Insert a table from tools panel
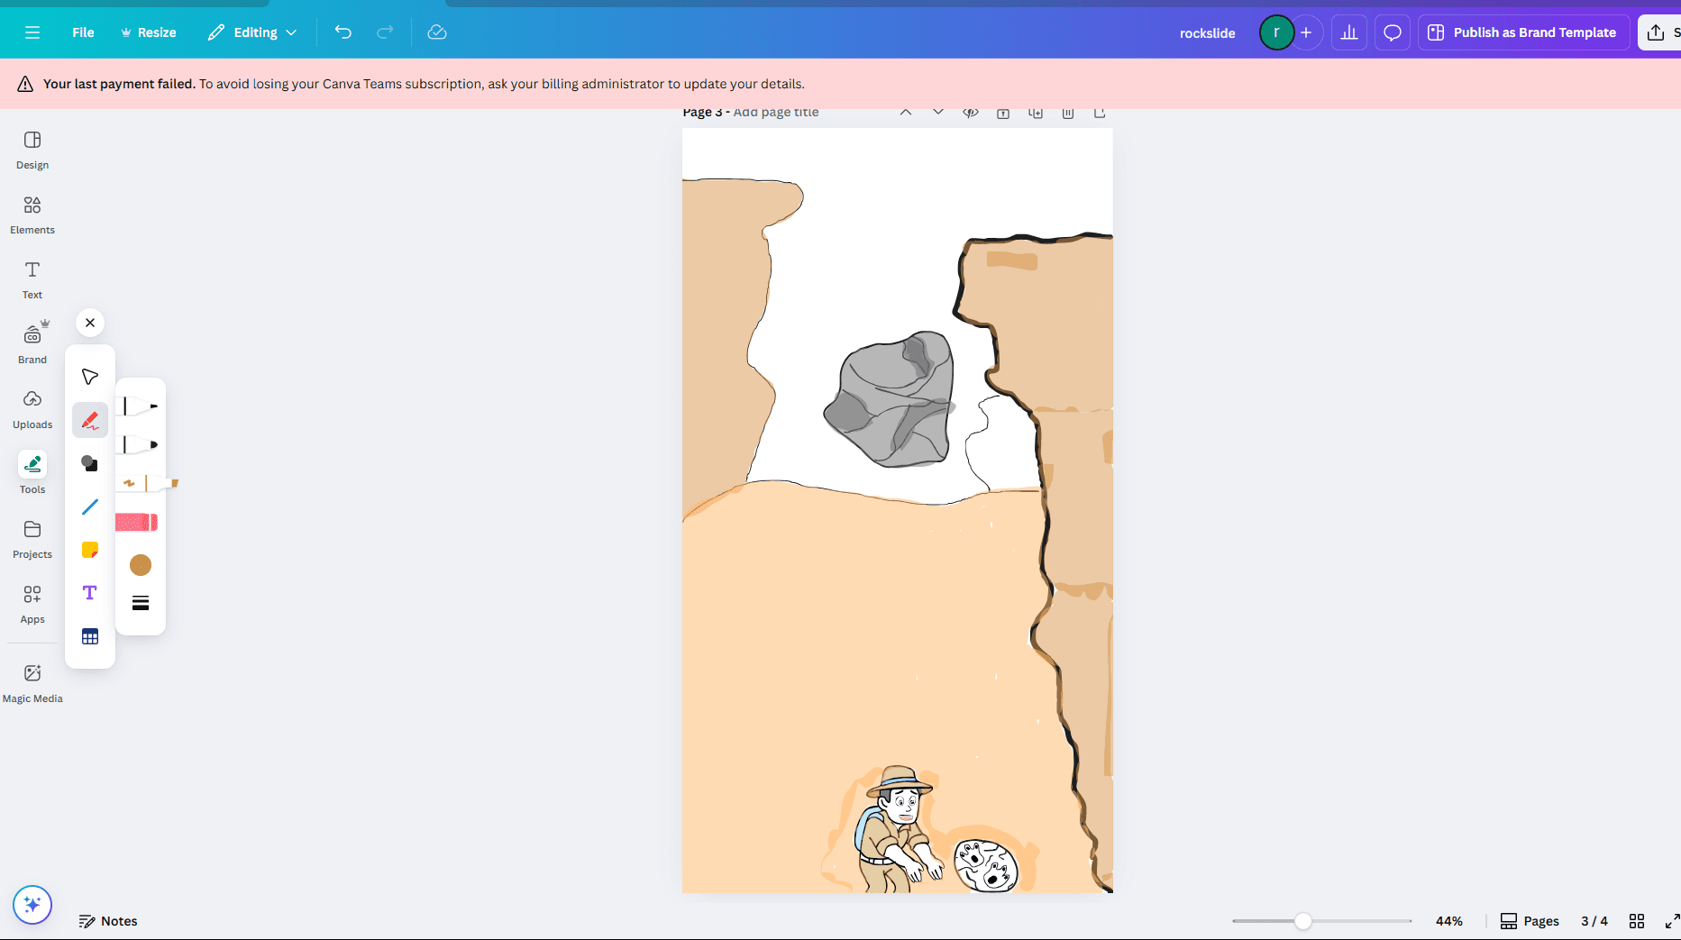The width and height of the screenshot is (1681, 940). 90,636
